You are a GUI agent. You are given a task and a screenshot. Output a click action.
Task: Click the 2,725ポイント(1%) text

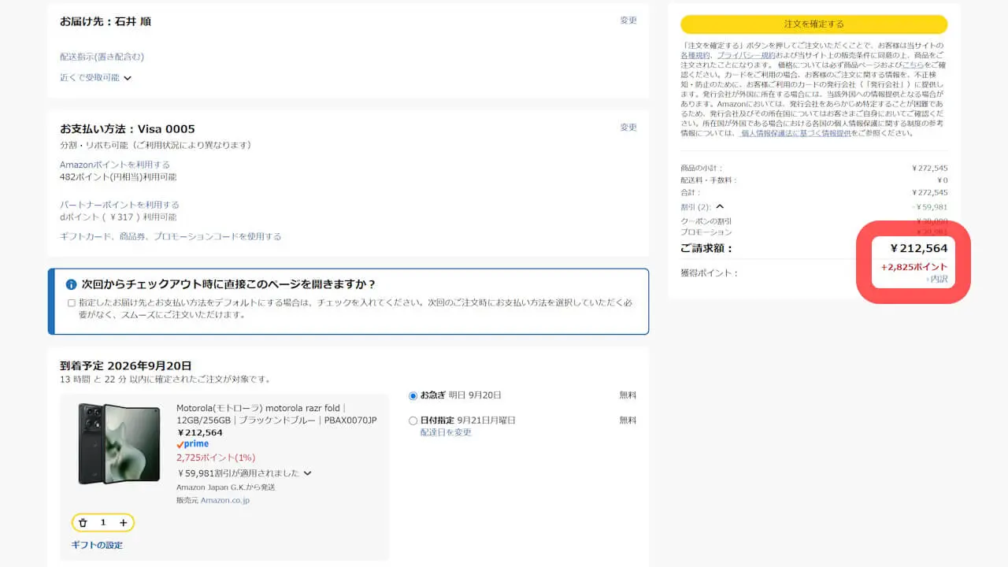(x=216, y=458)
